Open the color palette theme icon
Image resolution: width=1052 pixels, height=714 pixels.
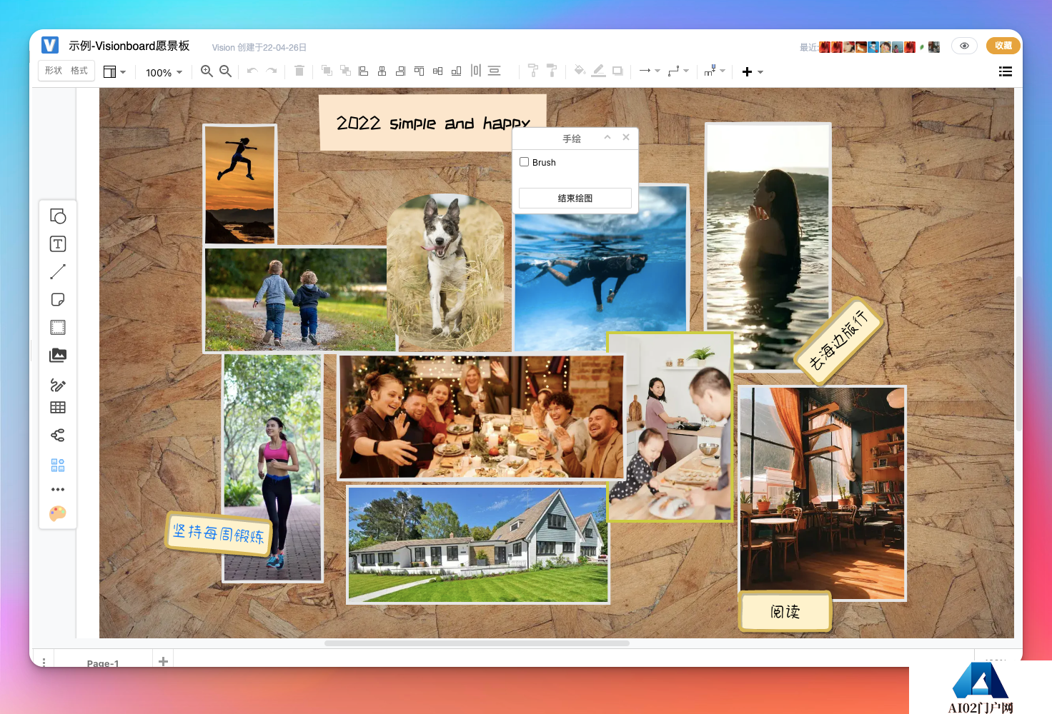pos(58,513)
